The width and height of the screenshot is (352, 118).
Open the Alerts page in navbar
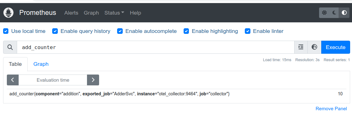(71, 13)
